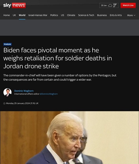
Task: Select the World tab
Action: click(22, 15)
